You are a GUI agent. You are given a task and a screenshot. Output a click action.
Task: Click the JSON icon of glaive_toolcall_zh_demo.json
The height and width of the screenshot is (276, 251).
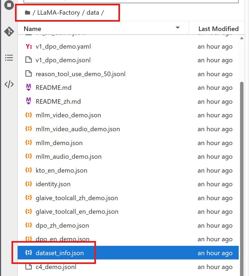point(29,197)
